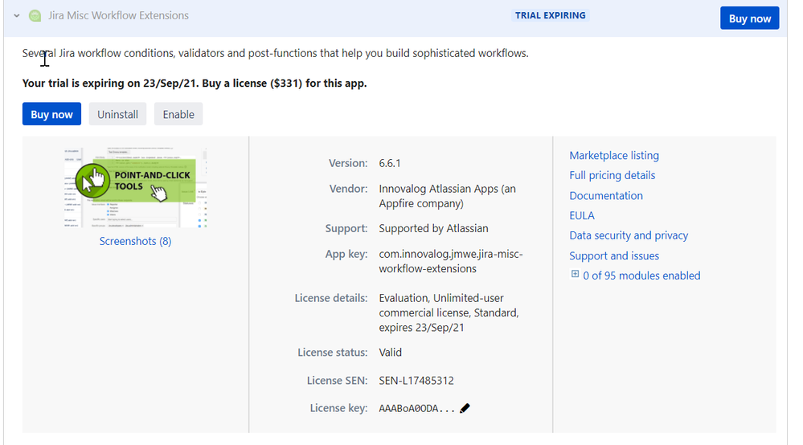
Task: Click the header Buy now button beside the trial badge
Action: point(749,18)
